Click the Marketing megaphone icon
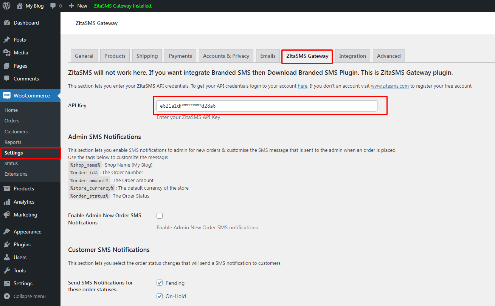Viewport: 495px width, 306px height. 7,215
